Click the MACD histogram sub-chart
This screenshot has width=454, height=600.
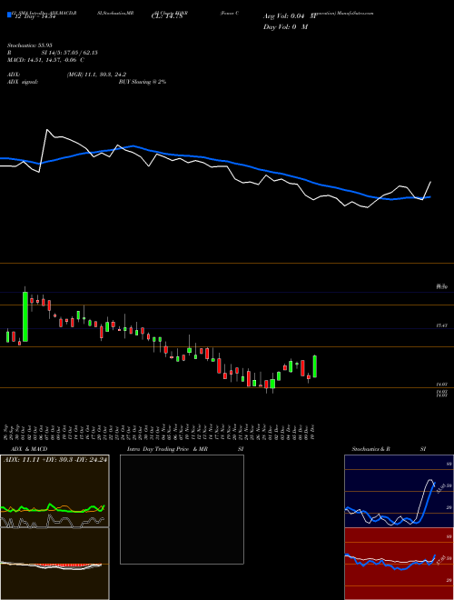54,564
